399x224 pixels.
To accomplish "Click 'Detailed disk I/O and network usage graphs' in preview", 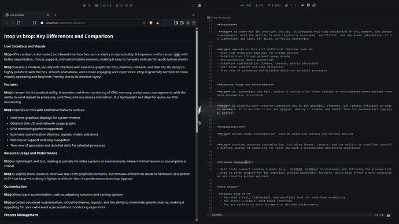I will coord(43,124).
